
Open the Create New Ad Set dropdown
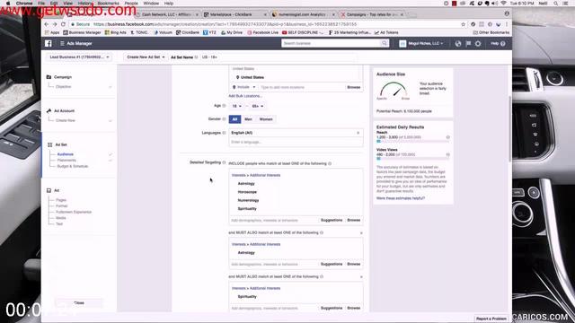click(146, 57)
